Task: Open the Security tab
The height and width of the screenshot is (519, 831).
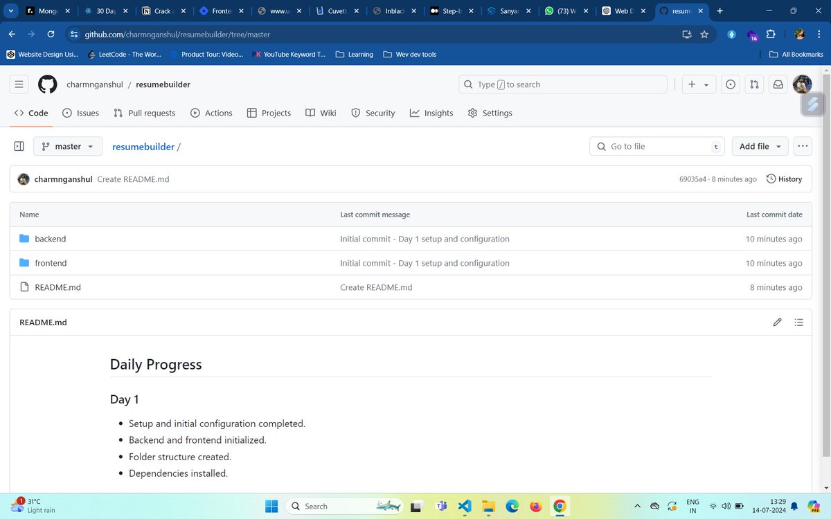Action: pyautogui.click(x=373, y=113)
